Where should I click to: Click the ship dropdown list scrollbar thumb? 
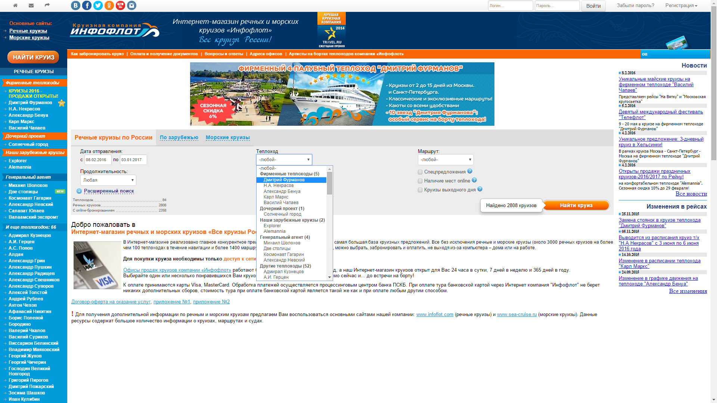pos(329,183)
